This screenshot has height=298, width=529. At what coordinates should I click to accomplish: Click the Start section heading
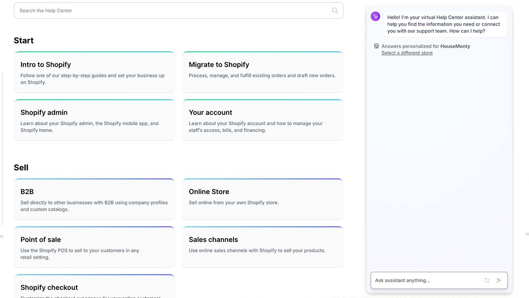24,40
